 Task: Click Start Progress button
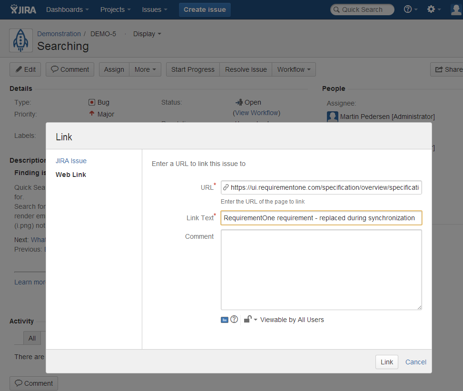[x=193, y=69]
